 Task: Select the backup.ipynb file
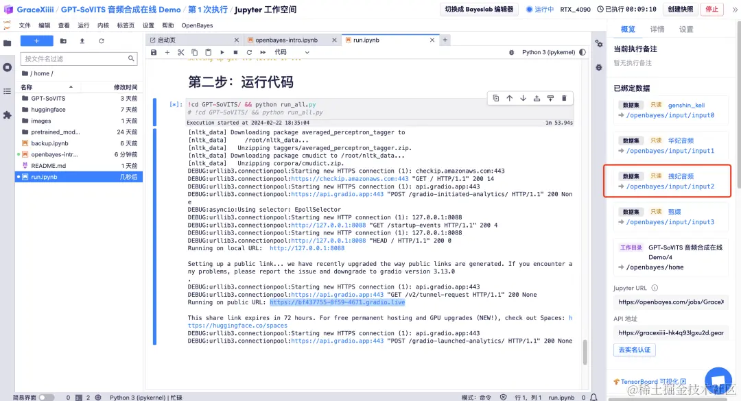(x=79, y=143)
